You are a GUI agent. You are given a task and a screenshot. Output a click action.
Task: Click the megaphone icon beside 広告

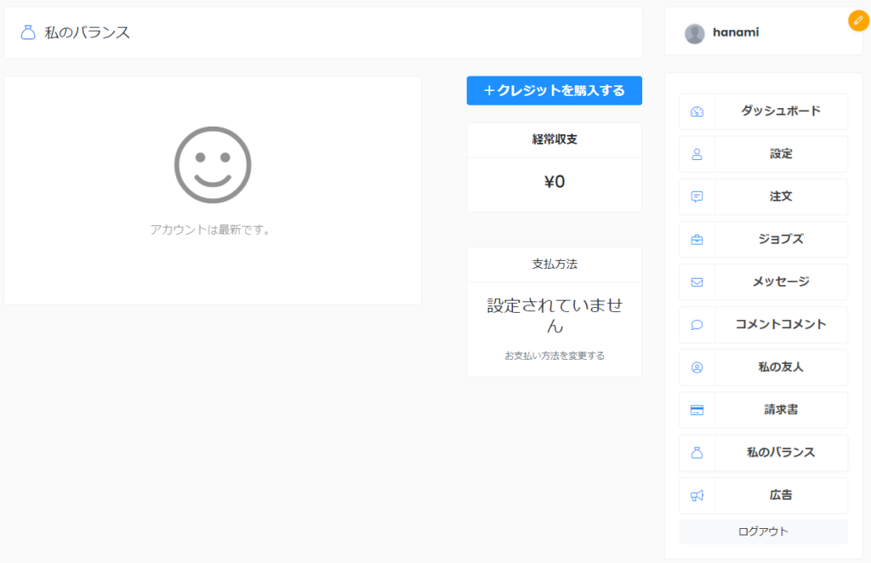pyautogui.click(x=697, y=495)
